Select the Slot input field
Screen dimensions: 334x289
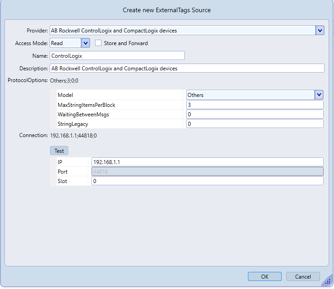tap(207, 181)
